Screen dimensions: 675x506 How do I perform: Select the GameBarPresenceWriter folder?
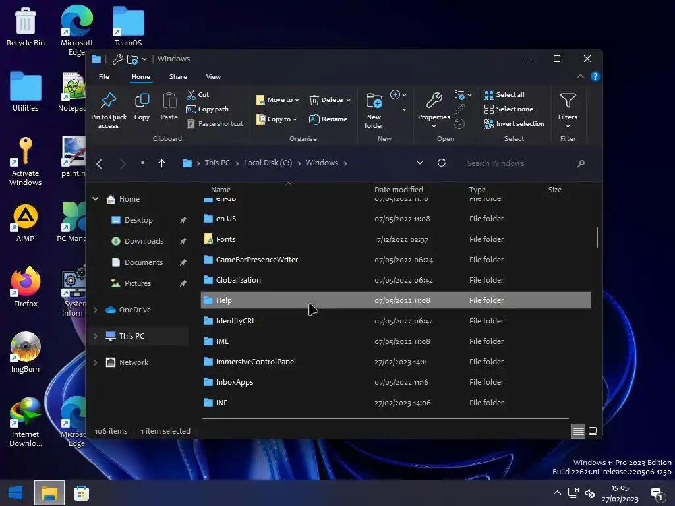pos(396,260)
